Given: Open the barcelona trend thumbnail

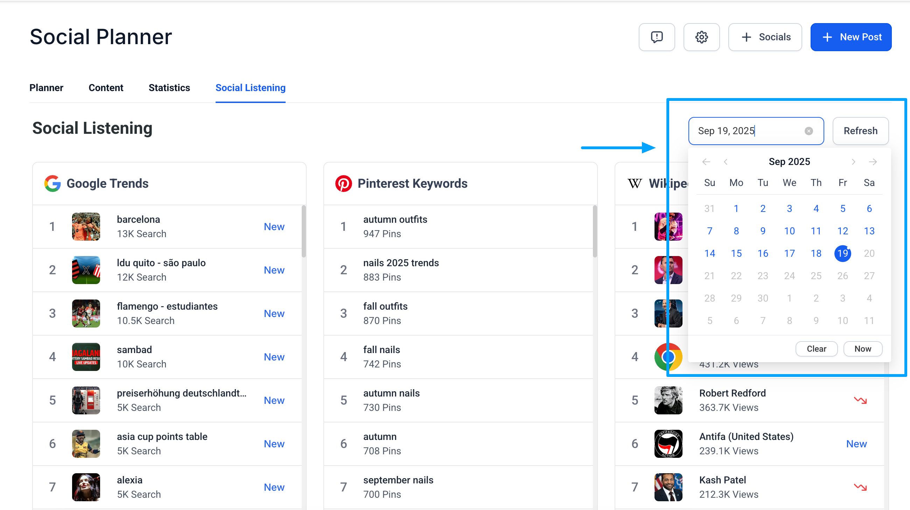Looking at the screenshot, I should pyautogui.click(x=86, y=227).
